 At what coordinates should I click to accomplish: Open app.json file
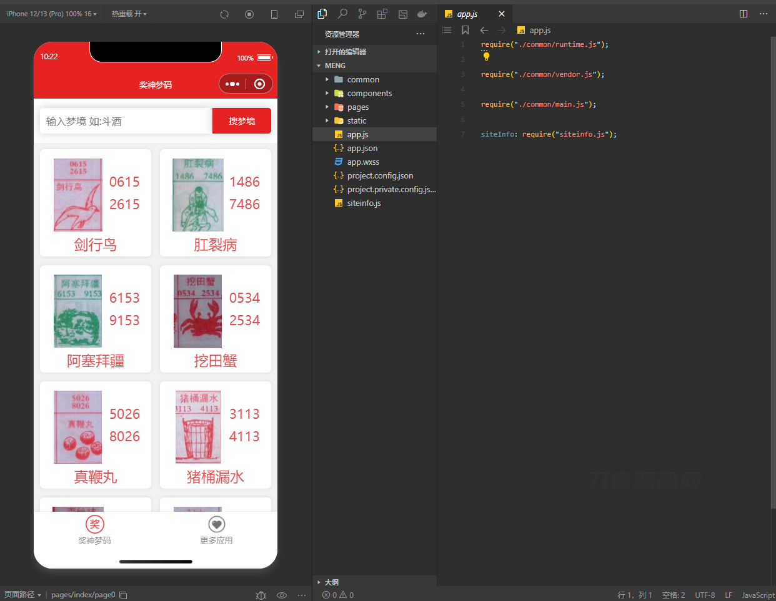(x=374, y=148)
